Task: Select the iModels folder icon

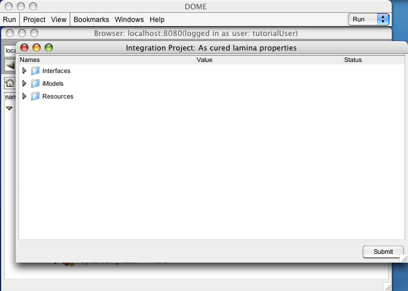Action: [35, 83]
